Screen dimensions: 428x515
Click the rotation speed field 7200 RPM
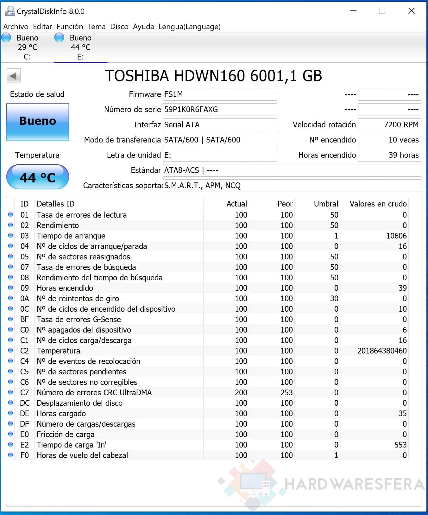coord(390,125)
